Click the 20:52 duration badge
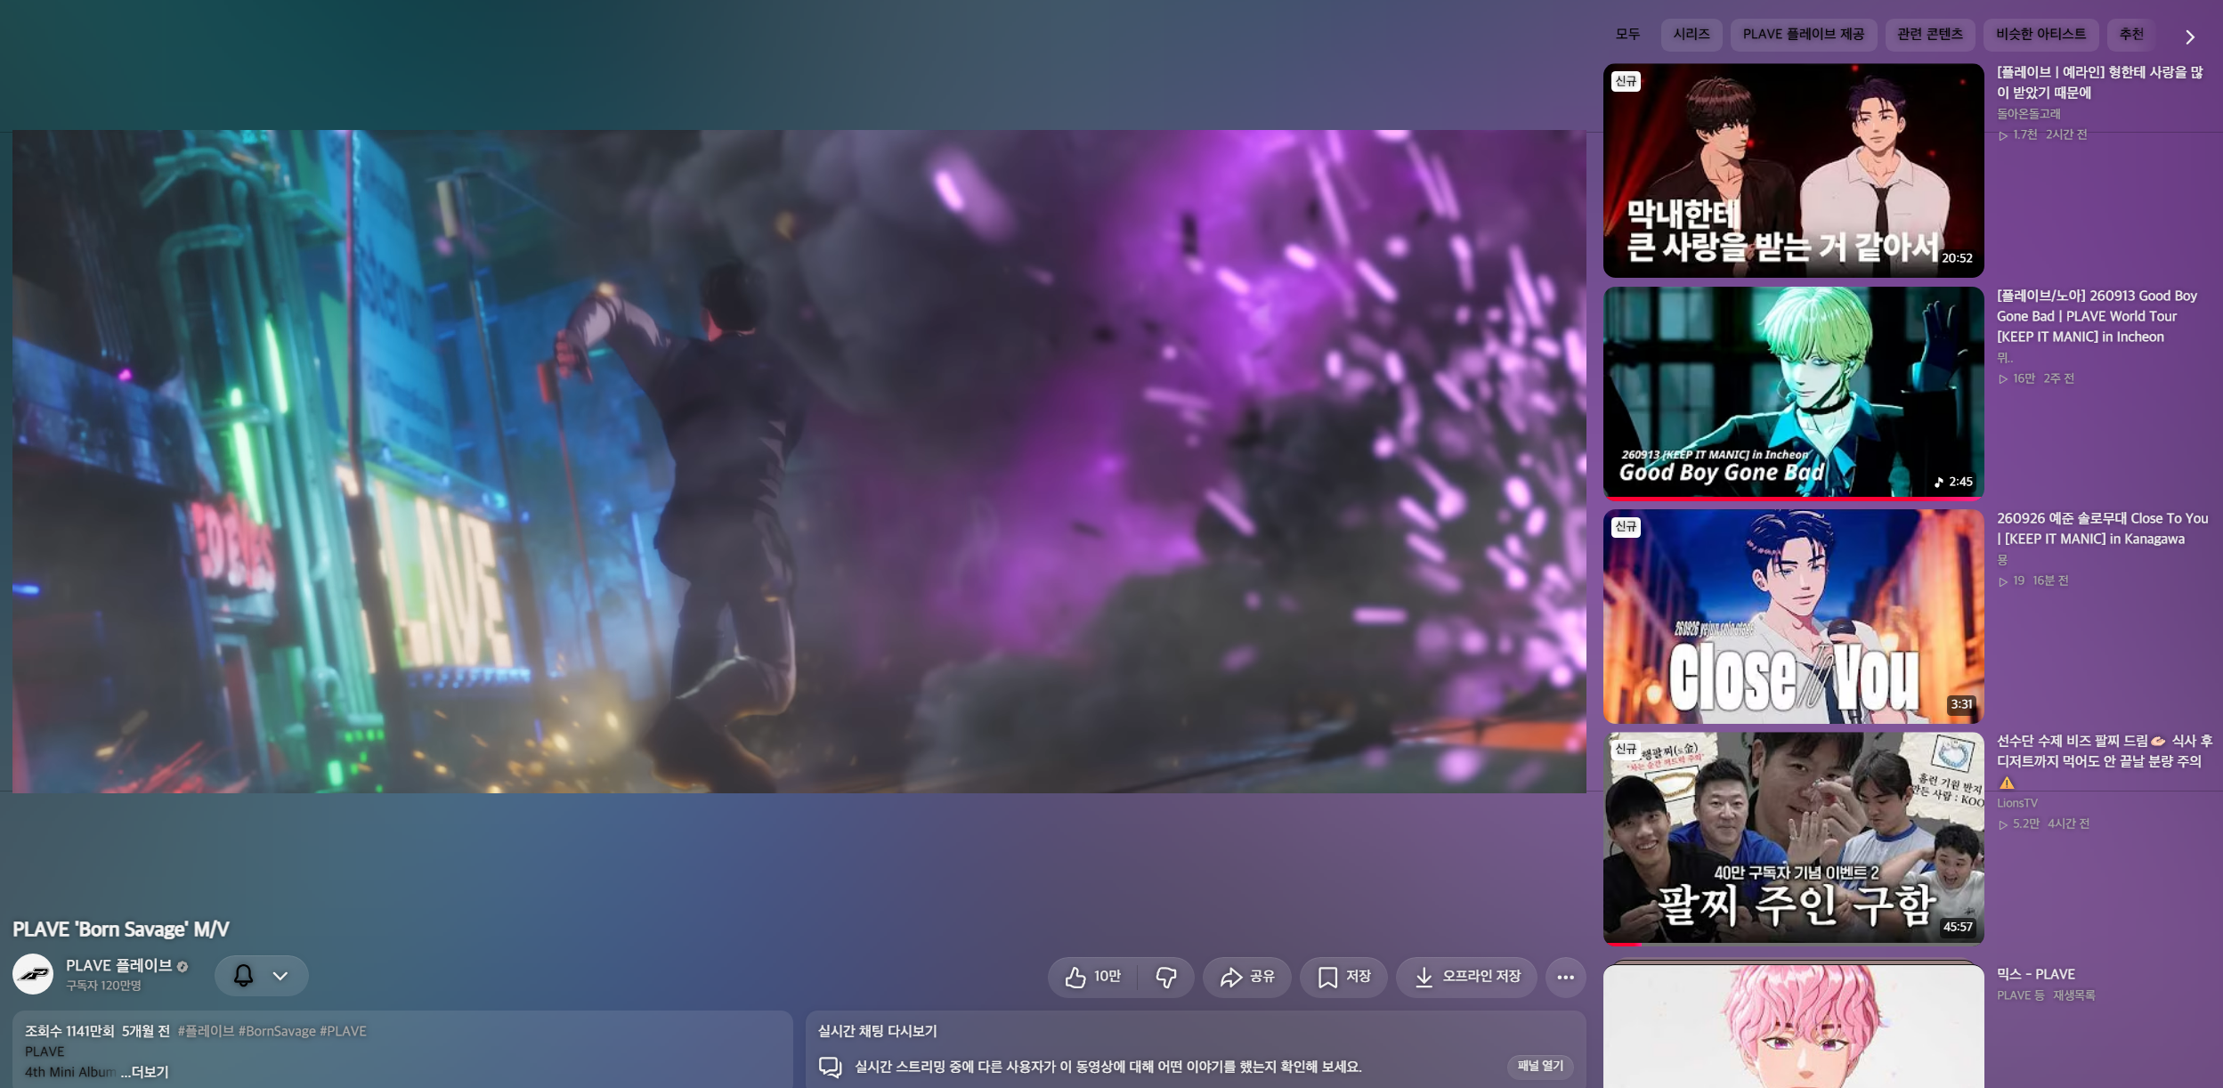2223x1088 pixels. [x=1956, y=258]
